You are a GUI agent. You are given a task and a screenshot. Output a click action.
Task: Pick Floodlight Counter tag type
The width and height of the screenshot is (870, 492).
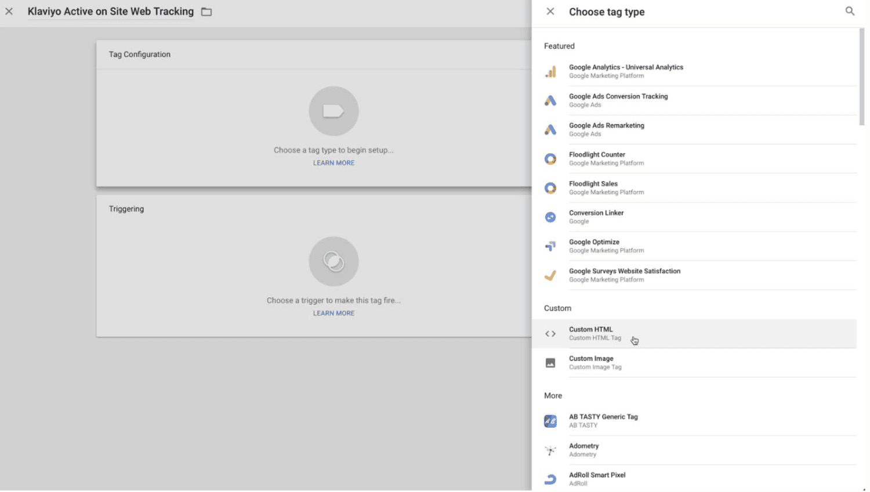pyautogui.click(x=694, y=159)
